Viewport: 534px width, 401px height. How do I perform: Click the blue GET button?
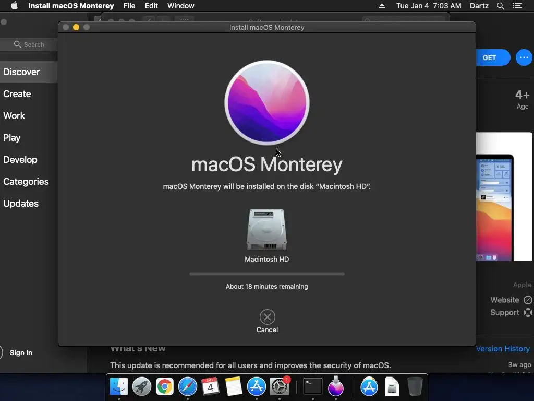[493, 57]
